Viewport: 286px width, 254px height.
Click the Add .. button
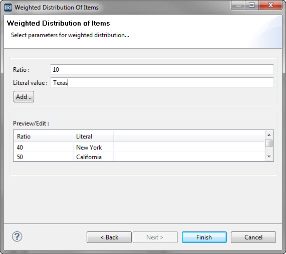24,97
